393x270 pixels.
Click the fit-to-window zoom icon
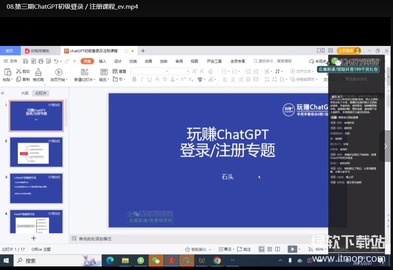[311, 249]
